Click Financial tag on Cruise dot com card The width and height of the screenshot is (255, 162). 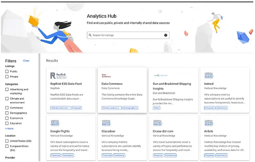(158, 155)
